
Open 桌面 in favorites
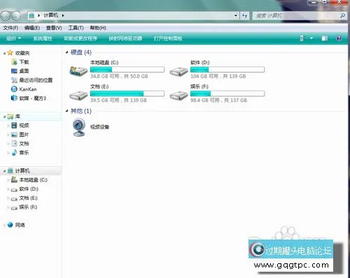pyautogui.click(x=20, y=71)
